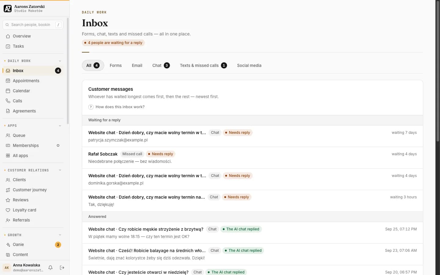The height and width of the screenshot is (275, 440).
Task: Click the Inbox tray icon in sidebar
Action: 8,71
